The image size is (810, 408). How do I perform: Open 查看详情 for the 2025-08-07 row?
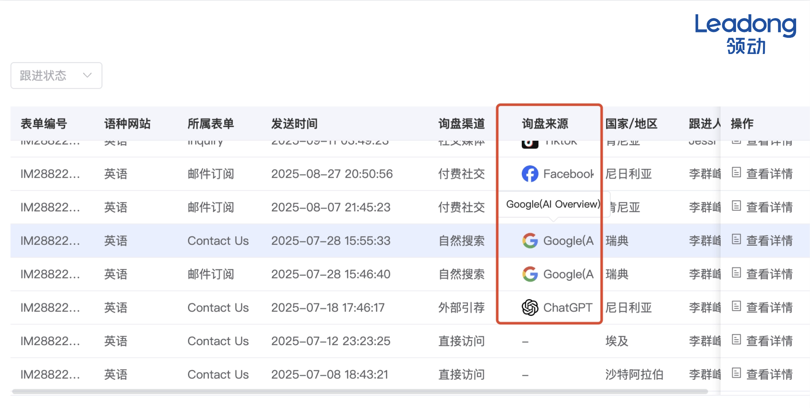click(769, 207)
